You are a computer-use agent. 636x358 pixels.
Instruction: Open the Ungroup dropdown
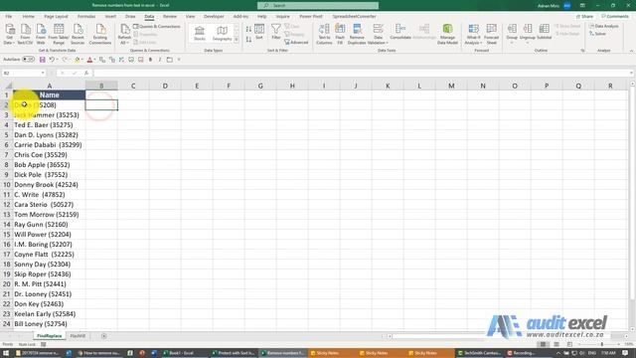528,33
